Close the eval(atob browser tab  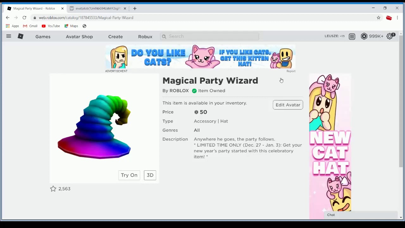point(125,9)
